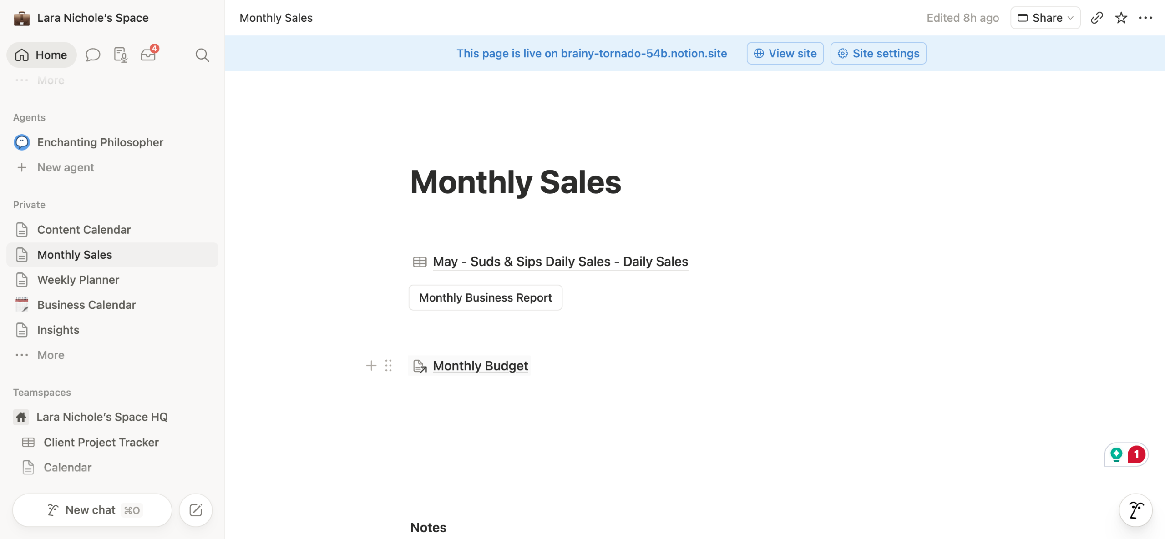Image resolution: width=1165 pixels, height=539 pixels.
Task: Open Site settings
Action: 878,53
